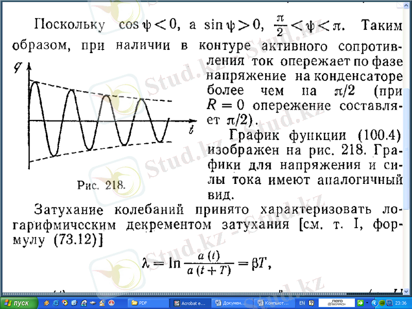412x309 pixels.
Task: Click the λ symbol in the decrement formula
Action: [146, 263]
